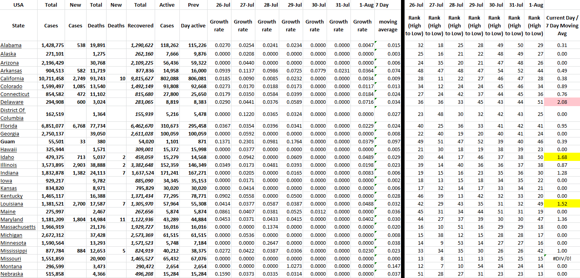The image size is (580, 278).
Task: Click the yellow 1.52 cell for Louisiana
Action: pyautogui.click(x=562, y=204)
